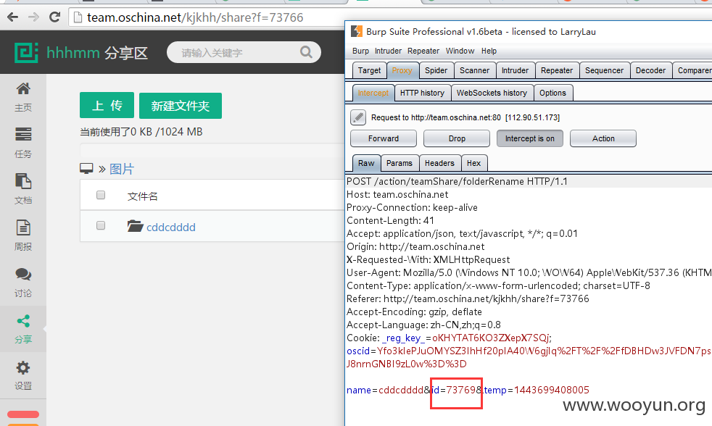Click the 文件名 column header
Viewport: 712px width, 426px height.
(143, 196)
